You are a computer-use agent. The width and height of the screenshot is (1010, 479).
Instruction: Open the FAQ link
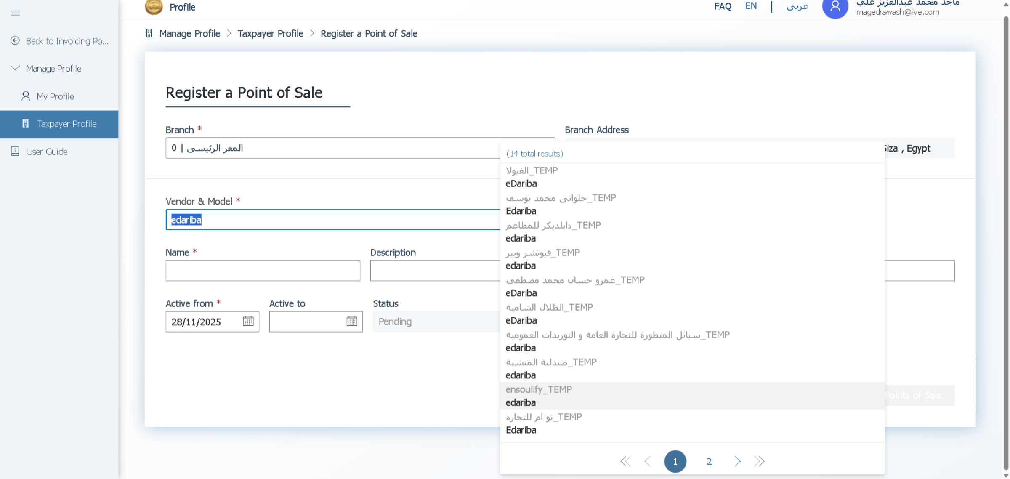pos(723,6)
